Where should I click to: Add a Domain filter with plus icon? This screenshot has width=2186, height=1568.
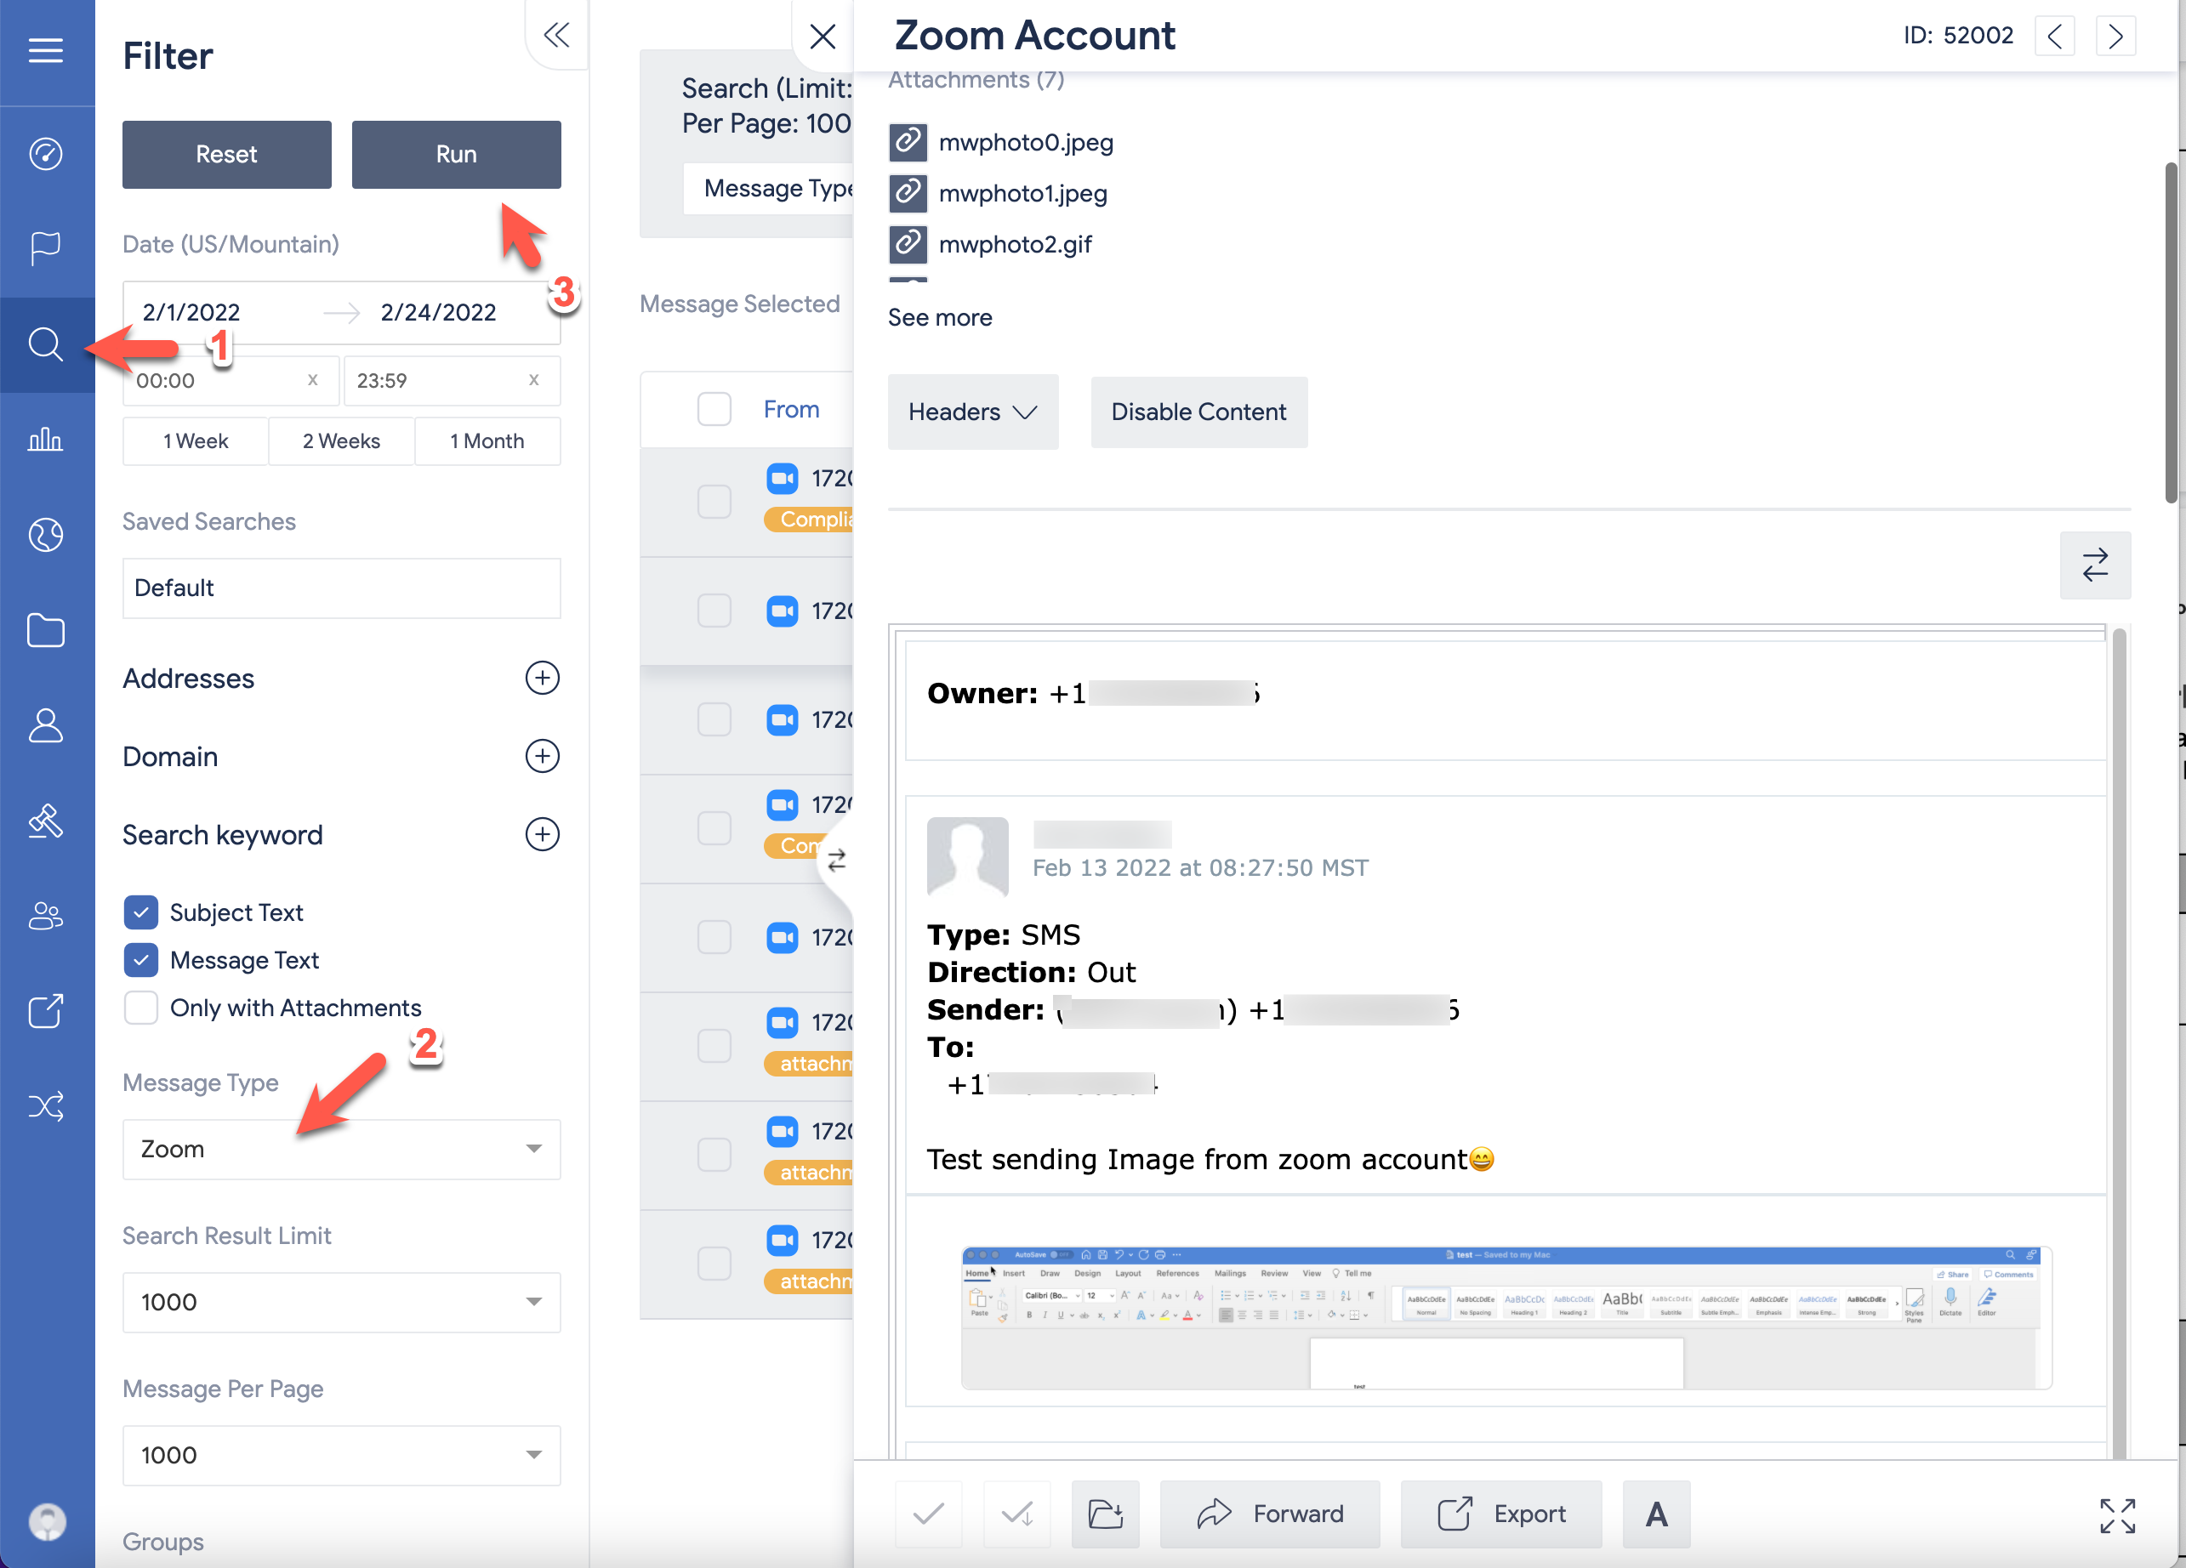coord(542,756)
